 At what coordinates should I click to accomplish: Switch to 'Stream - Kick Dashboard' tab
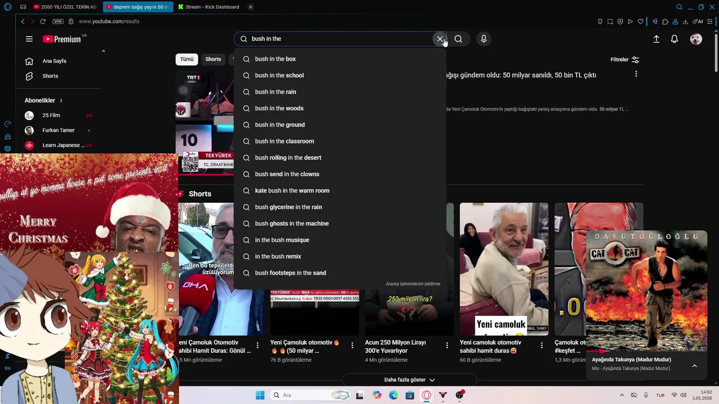tap(208, 7)
